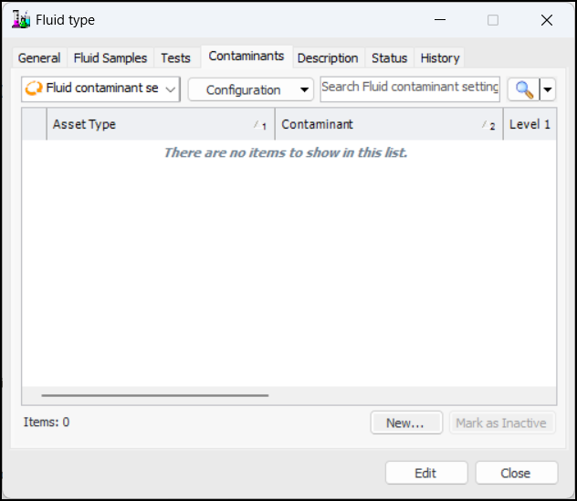View the History tab
Screen dimensions: 577x501
(x=440, y=57)
